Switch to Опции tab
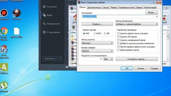The width and height of the screenshot is (171, 96). (106, 7)
